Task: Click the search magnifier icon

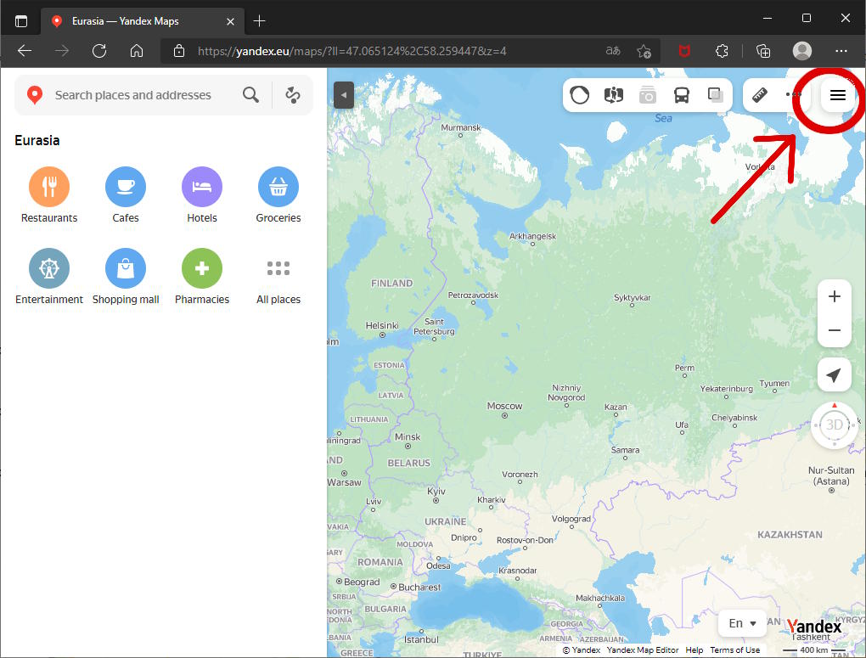Action: click(250, 95)
